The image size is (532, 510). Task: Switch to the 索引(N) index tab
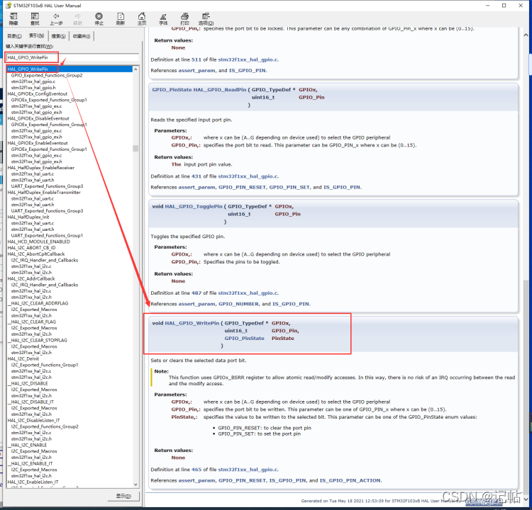[x=36, y=35]
